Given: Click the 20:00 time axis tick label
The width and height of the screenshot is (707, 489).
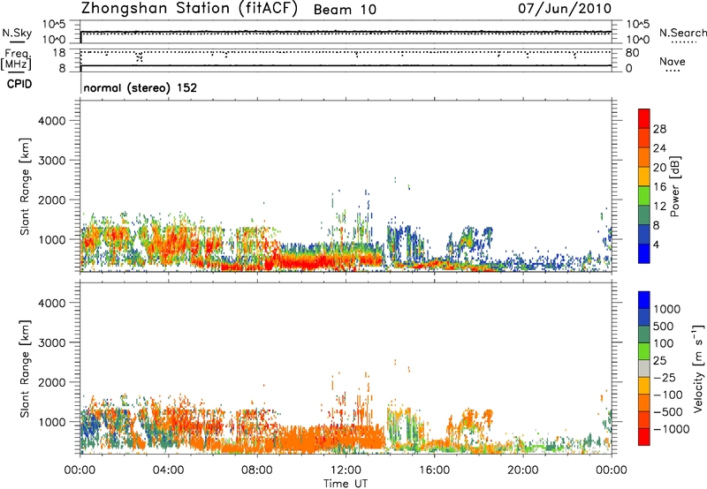Looking at the screenshot, I should pos(523,470).
